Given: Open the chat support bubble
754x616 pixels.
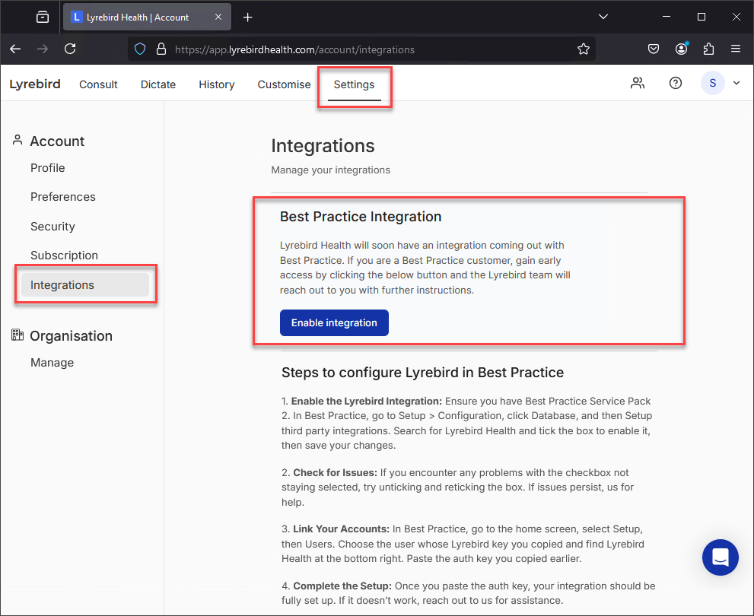Looking at the screenshot, I should pos(720,557).
